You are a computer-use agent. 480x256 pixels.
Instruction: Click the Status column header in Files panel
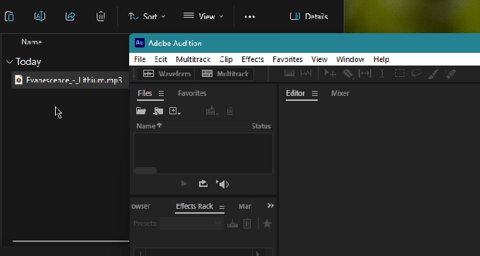(261, 126)
